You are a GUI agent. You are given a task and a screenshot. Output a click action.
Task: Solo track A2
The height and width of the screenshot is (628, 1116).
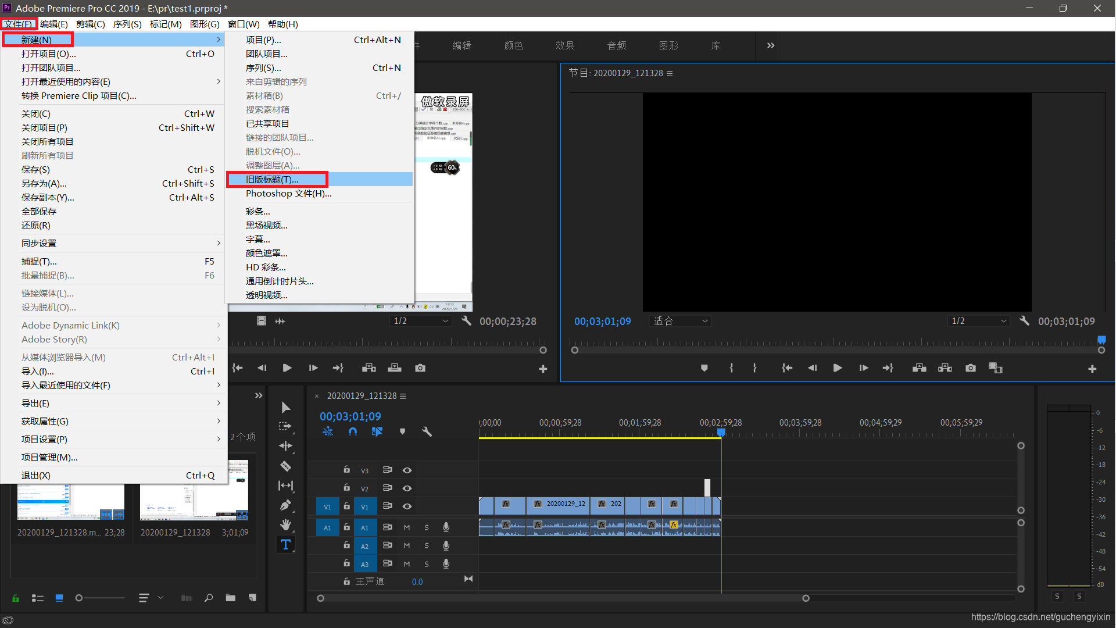[427, 545]
